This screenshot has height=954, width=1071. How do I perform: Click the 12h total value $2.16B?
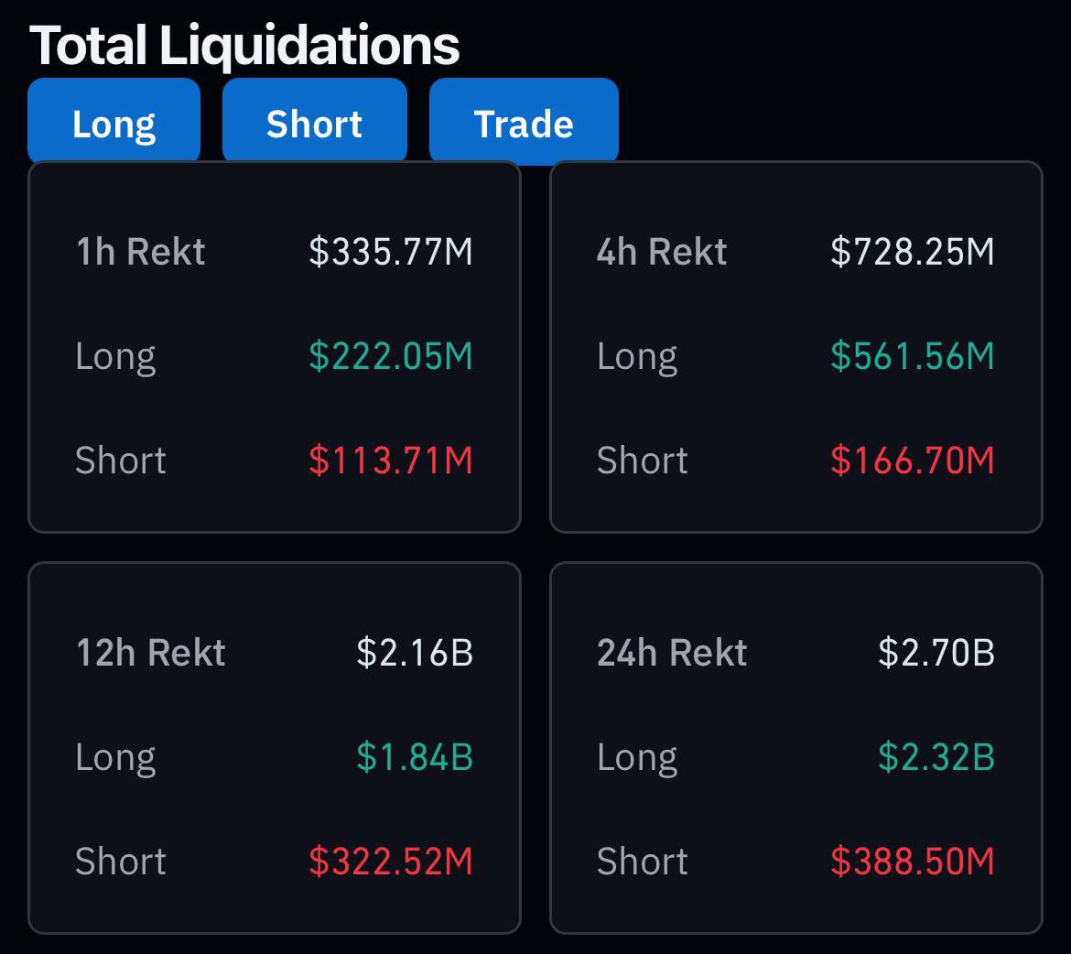click(415, 653)
